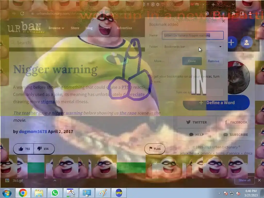Click the Define a Word button
Viewport: 264px width, 198px height.
[216, 103]
